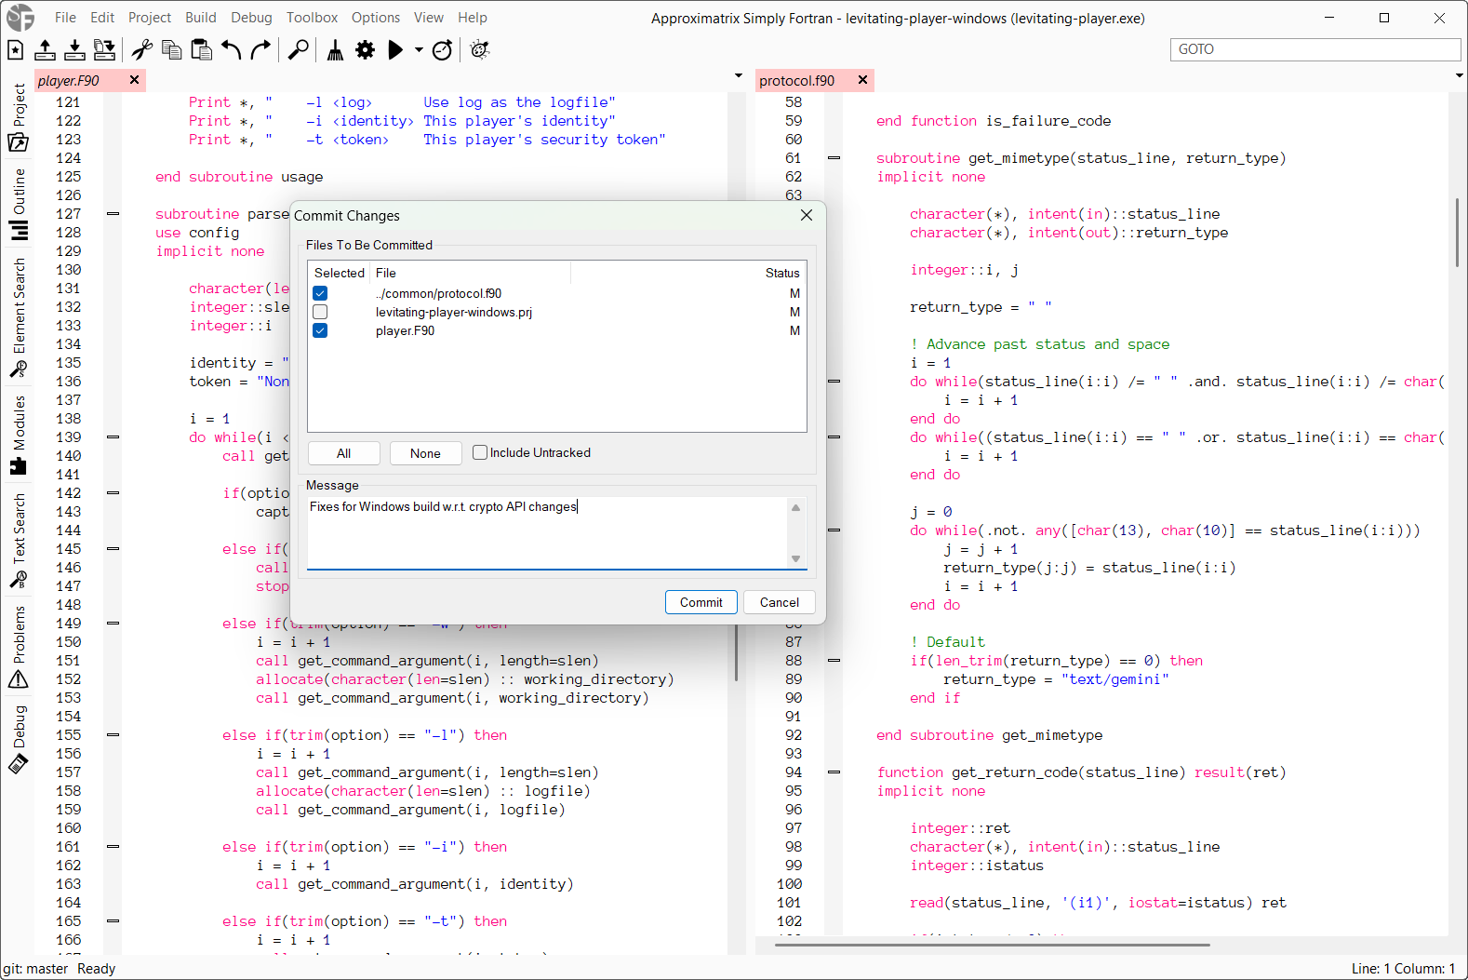Uncheck ../common/protocol.f90 for commit
Image resolution: width=1468 pixels, height=980 pixels.
[x=320, y=293]
